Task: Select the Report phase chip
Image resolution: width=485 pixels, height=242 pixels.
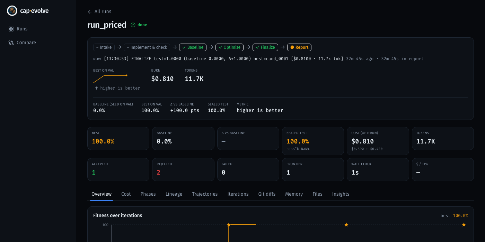Action: pos(299,47)
